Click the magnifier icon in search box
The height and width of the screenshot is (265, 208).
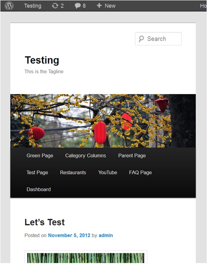click(x=141, y=39)
